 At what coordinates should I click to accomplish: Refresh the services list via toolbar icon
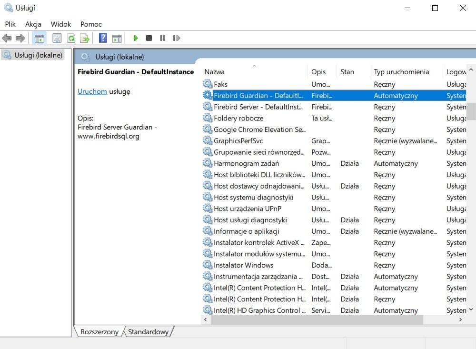pos(71,38)
